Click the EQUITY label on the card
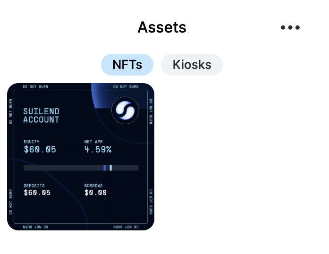329x254 pixels. pyautogui.click(x=32, y=142)
